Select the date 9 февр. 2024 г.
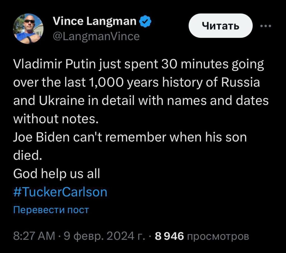The image size is (286, 253). tap(104, 237)
